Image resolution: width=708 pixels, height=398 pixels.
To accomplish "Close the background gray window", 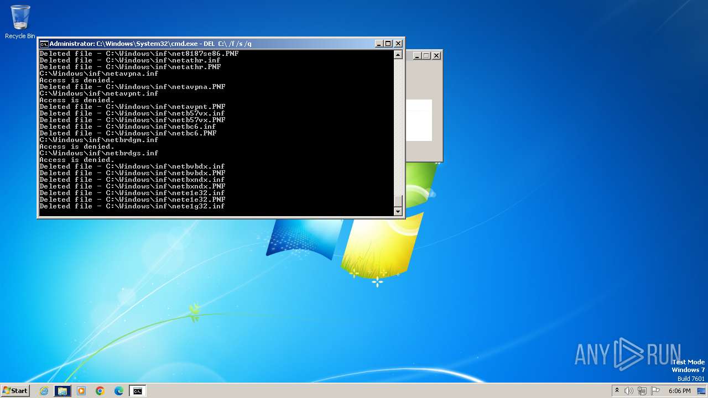I will point(436,55).
